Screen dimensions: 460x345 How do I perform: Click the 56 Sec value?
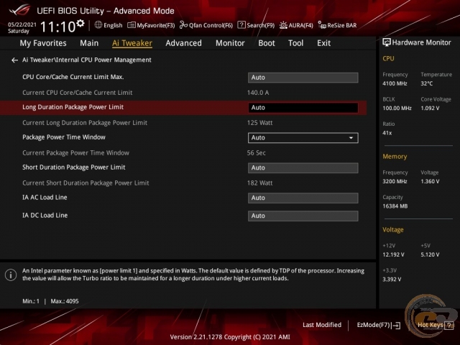click(256, 153)
